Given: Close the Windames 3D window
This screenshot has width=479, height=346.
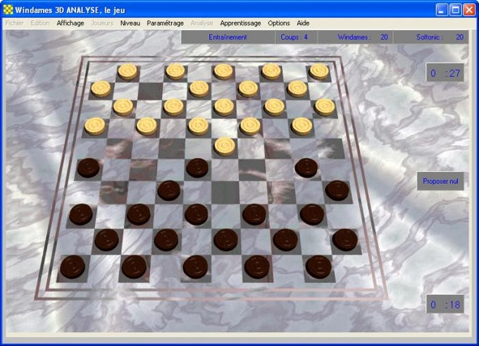Looking at the screenshot, I should click(469, 10).
